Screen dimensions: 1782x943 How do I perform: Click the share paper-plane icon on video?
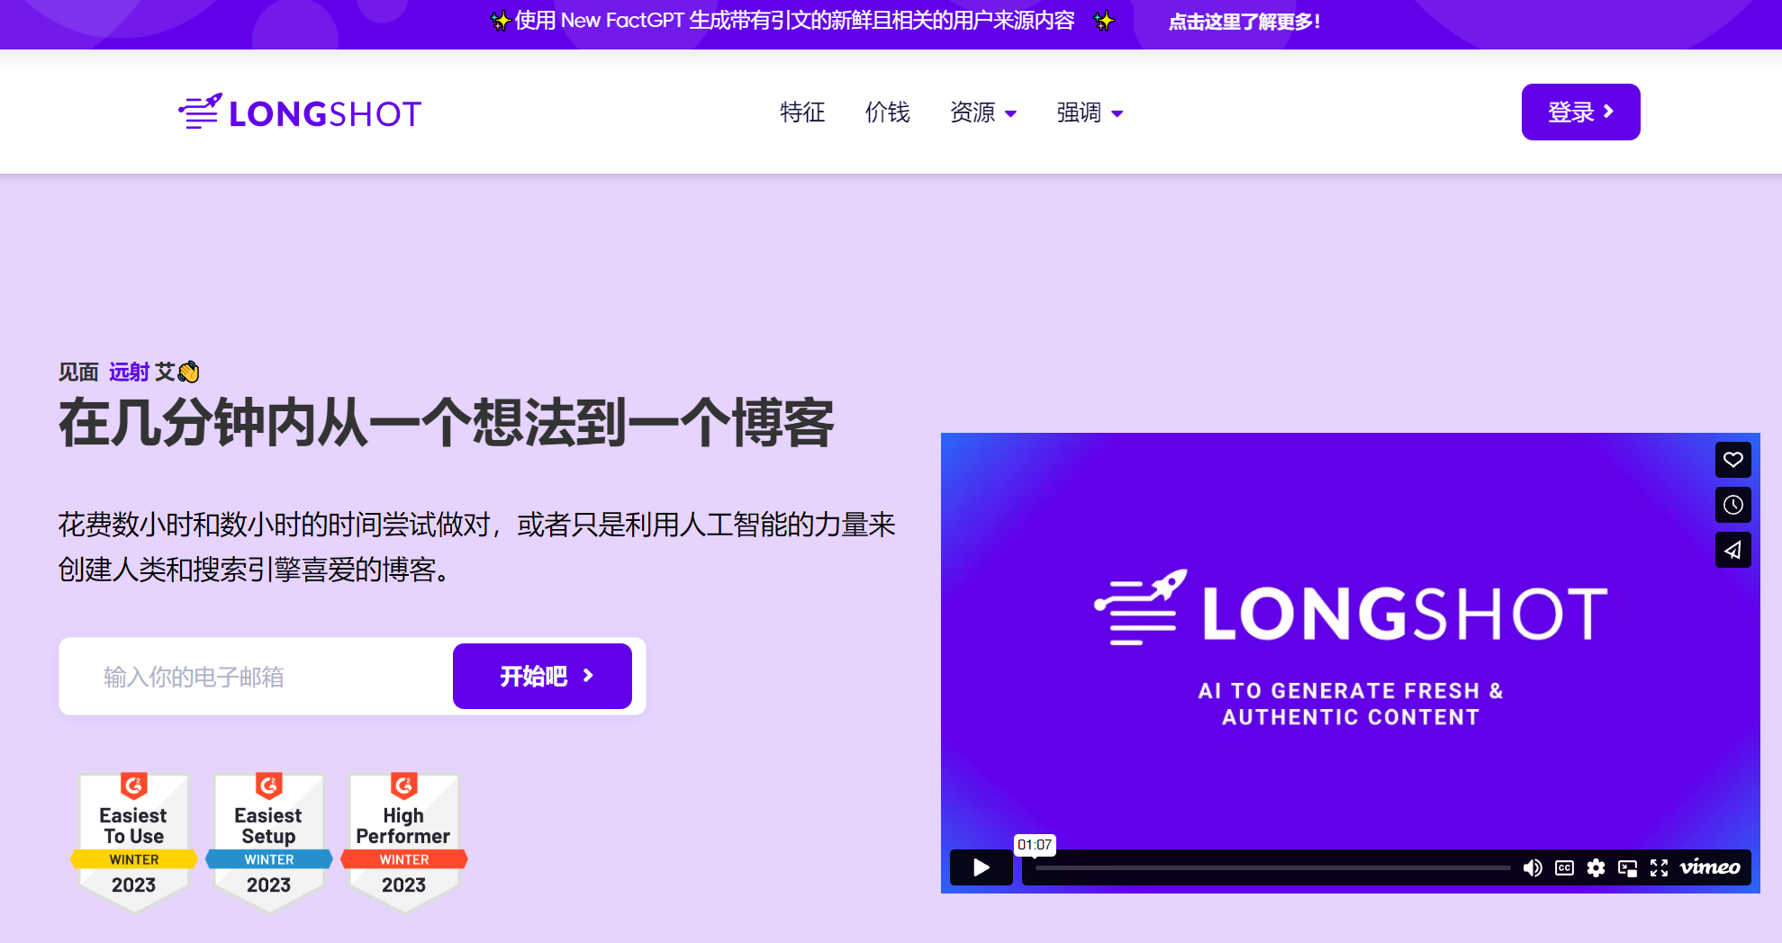[x=1732, y=550]
